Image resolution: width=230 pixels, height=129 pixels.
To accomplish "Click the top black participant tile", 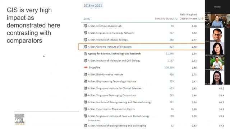I will tap(217, 7).
